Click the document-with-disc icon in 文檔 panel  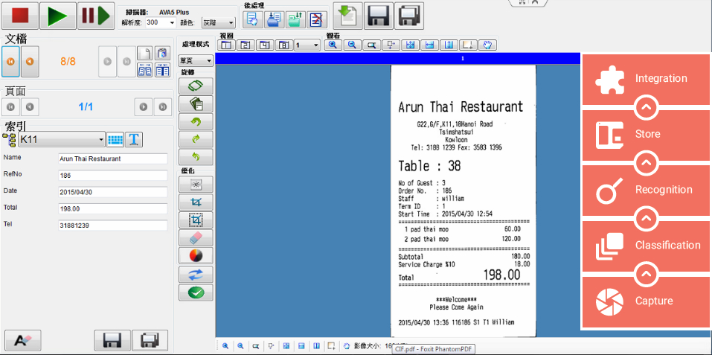coord(162,54)
